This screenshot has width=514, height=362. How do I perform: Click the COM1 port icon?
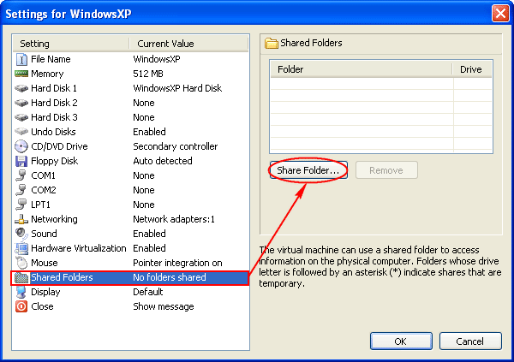click(x=21, y=175)
